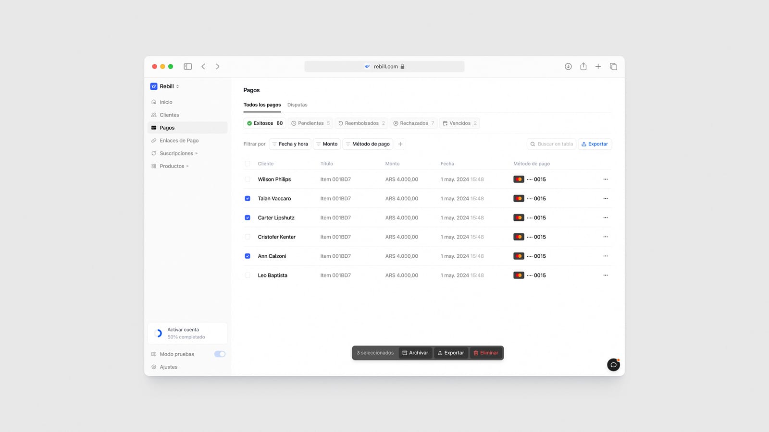Disable Modo pruebas
Image resolution: width=769 pixels, height=432 pixels.
220,354
